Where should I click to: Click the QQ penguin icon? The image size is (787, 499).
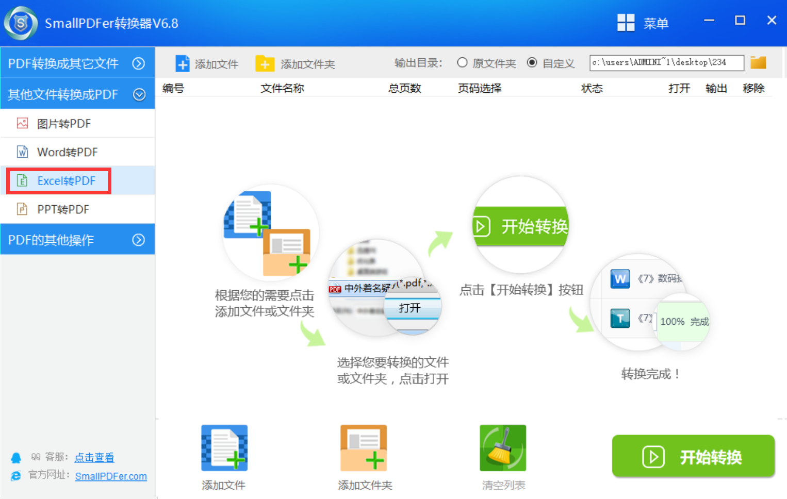pyautogui.click(x=16, y=458)
